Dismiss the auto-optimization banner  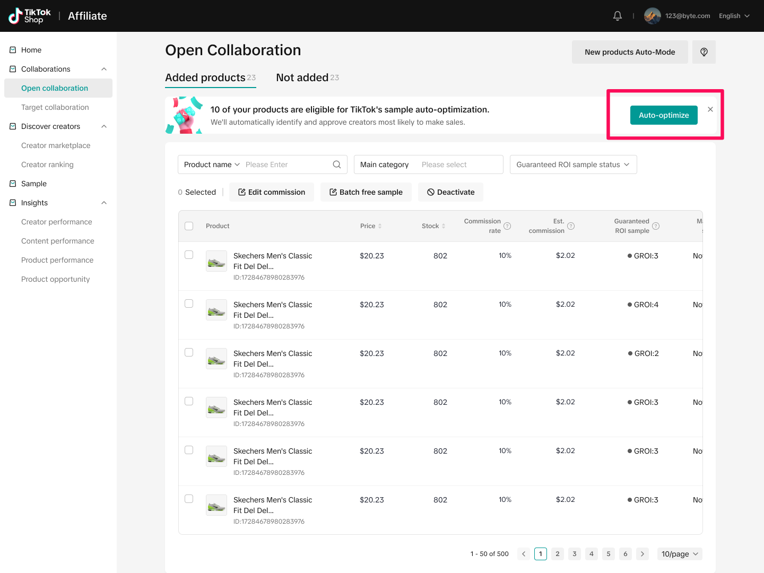coord(710,109)
